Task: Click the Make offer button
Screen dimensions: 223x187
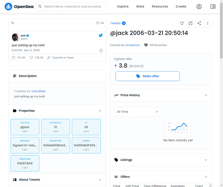Action: point(148,76)
